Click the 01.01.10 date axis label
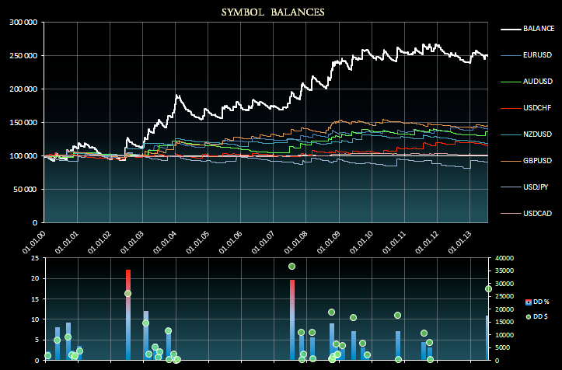Viewport: 562px width, 370px height. [361, 242]
